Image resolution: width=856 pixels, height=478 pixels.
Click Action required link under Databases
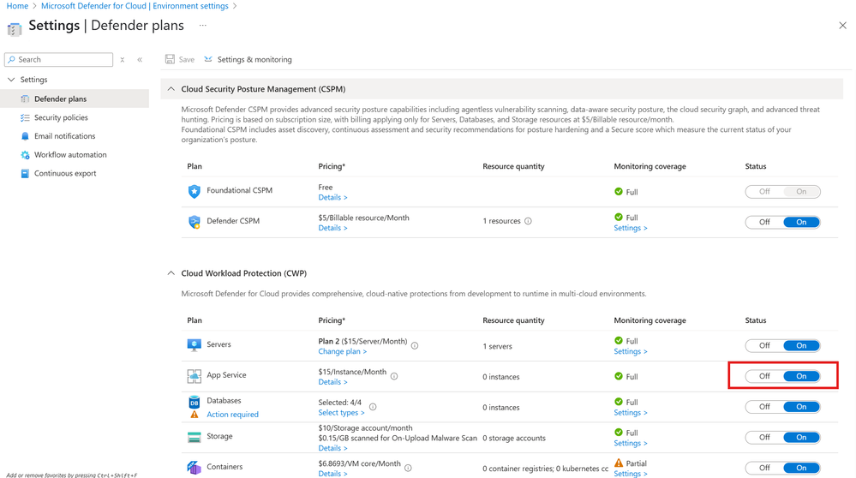point(232,414)
